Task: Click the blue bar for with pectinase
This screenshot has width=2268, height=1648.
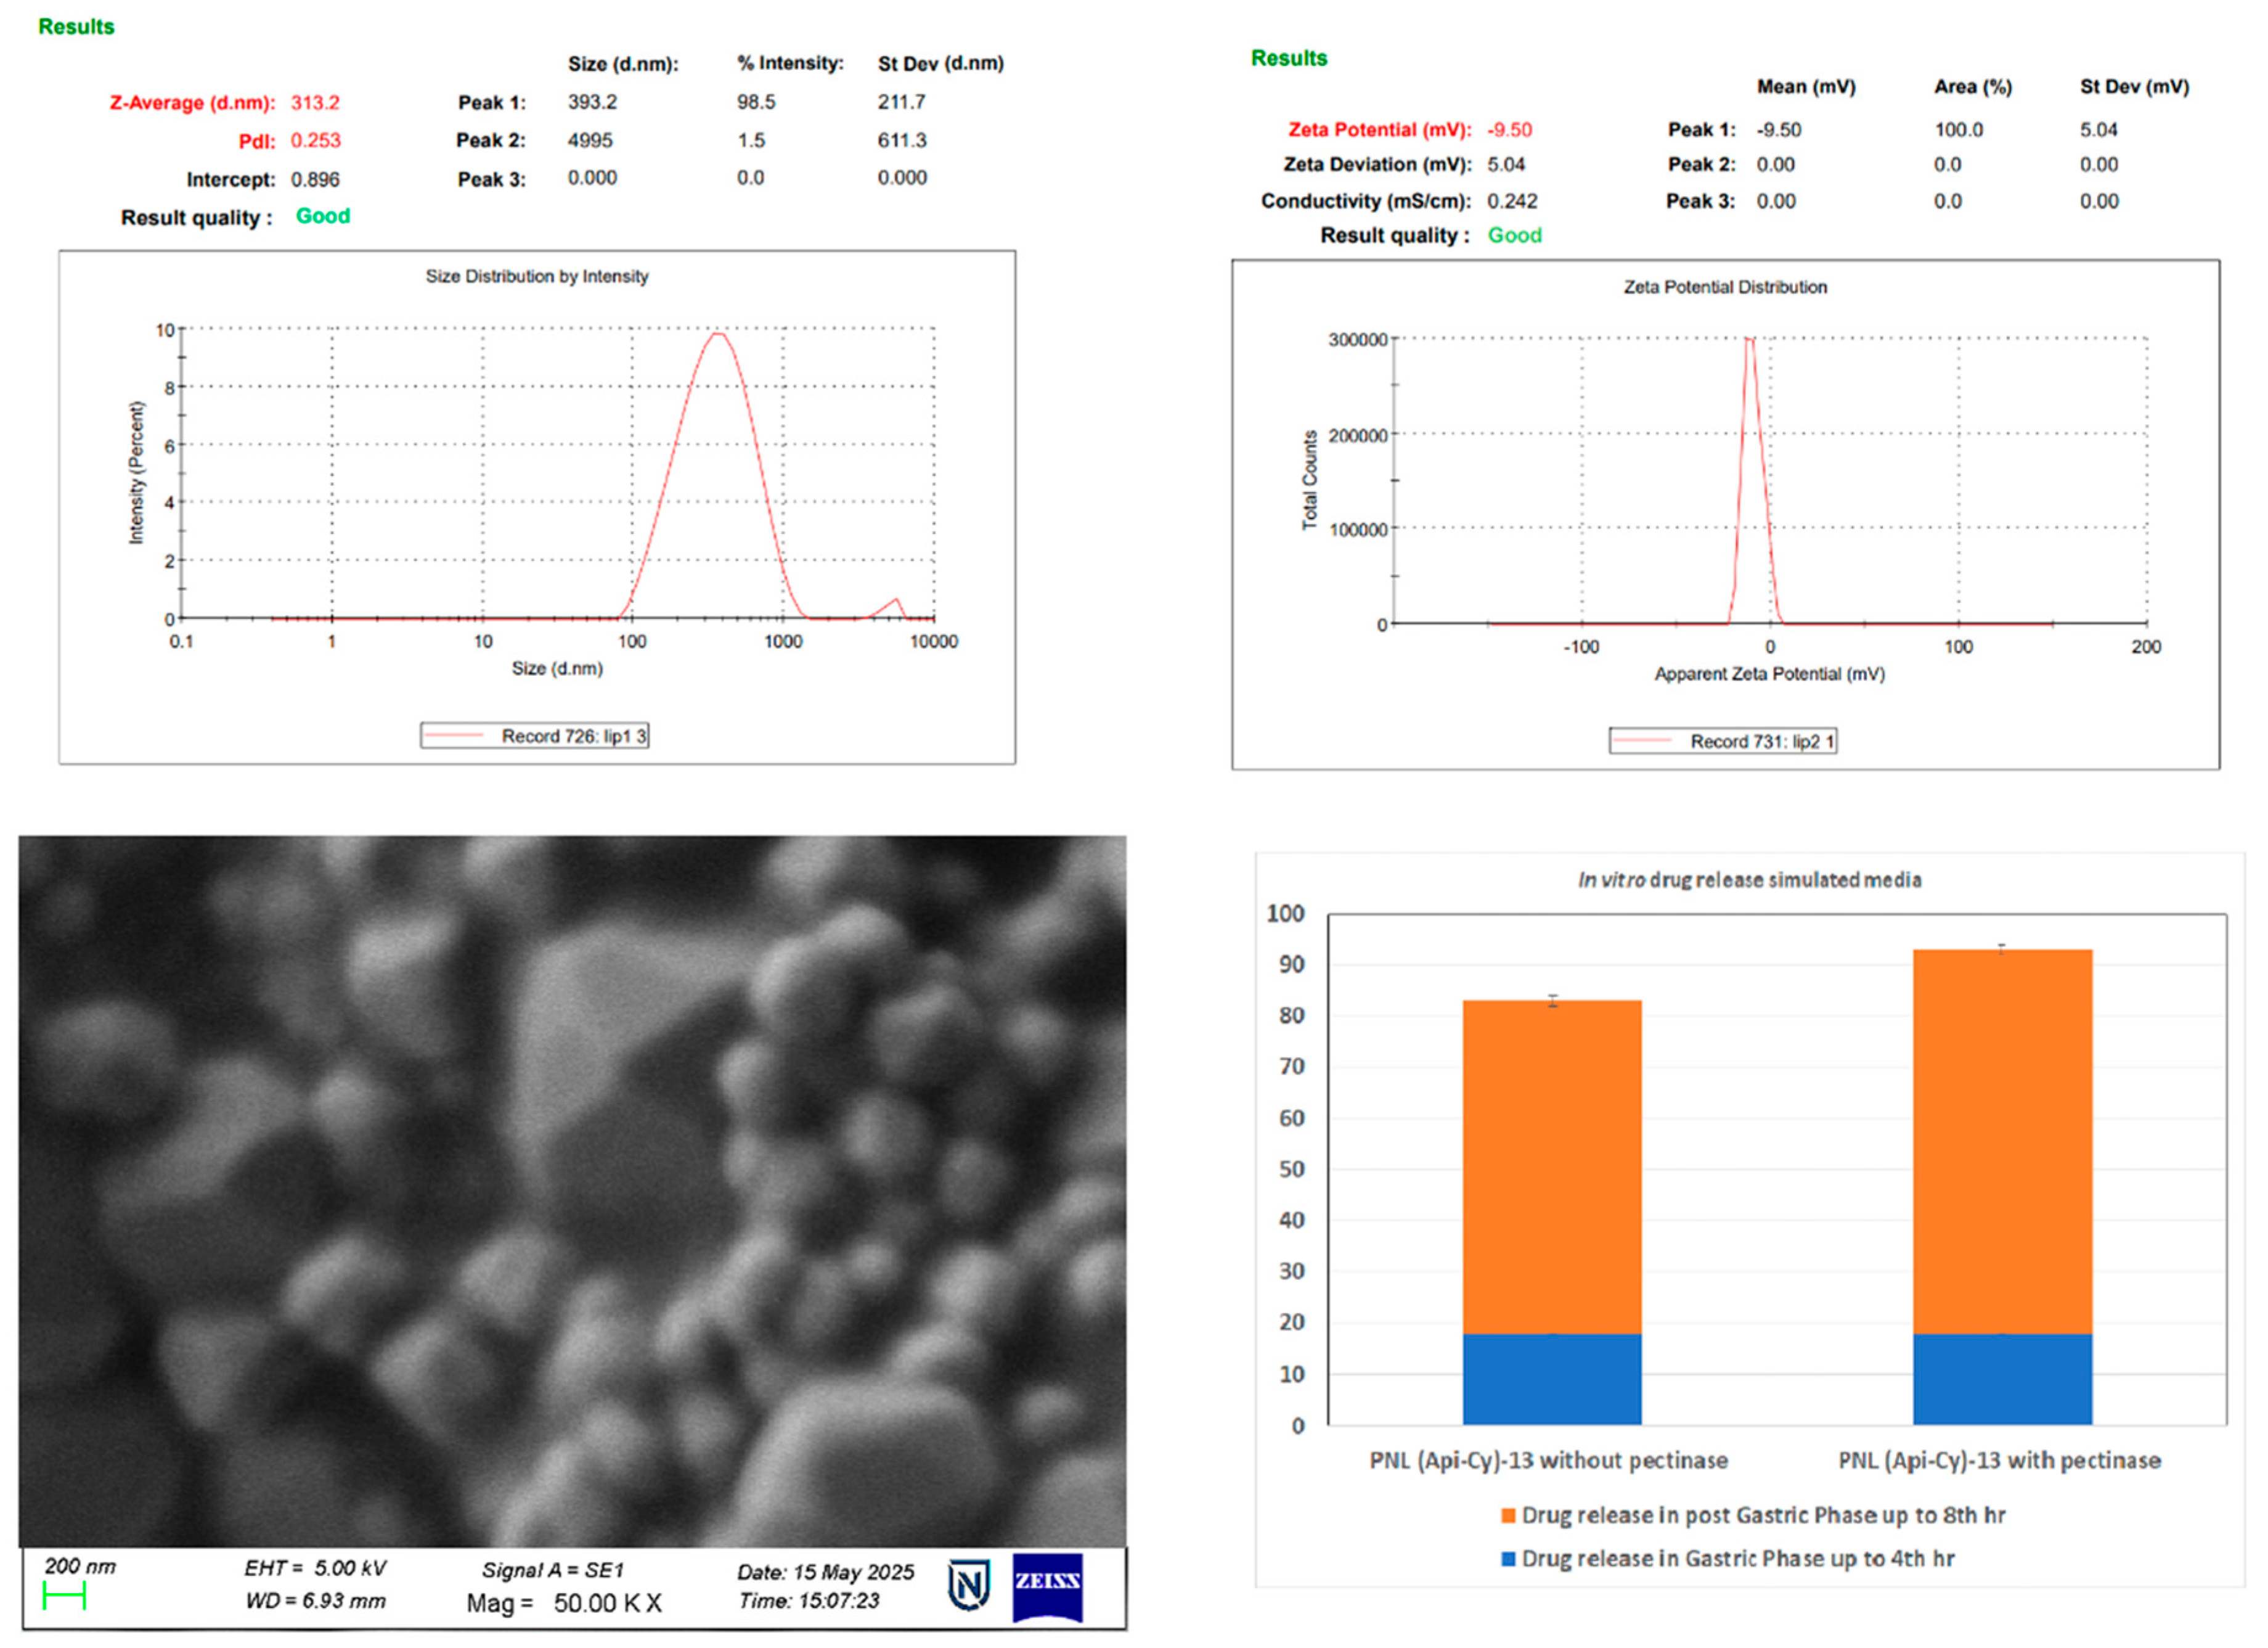Action: coord(2002,1379)
